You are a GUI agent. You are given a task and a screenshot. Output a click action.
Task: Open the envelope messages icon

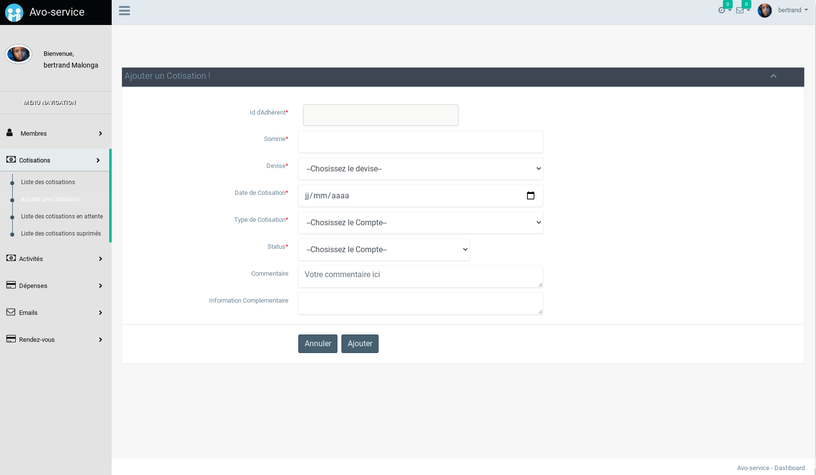tap(740, 10)
